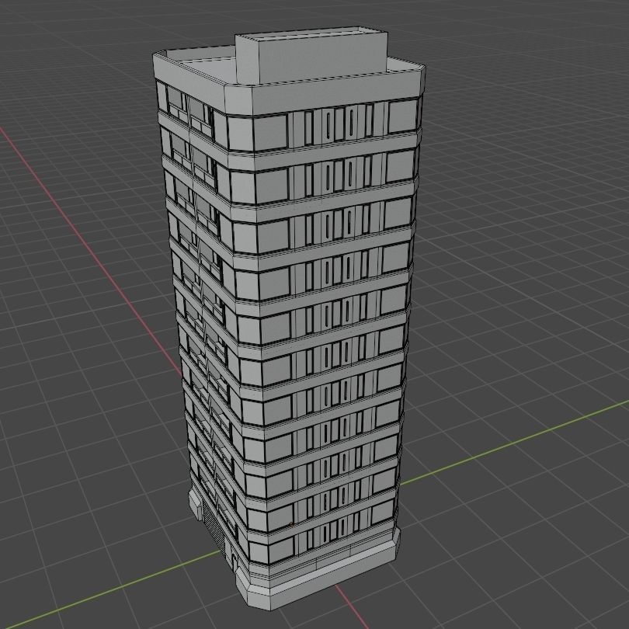629x629 pixels.
Task: Click the building's ground-floor base plinth
Action: point(318,574)
